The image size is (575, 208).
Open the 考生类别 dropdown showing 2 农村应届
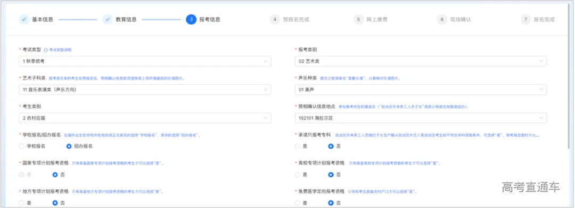(x=145, y=118)
